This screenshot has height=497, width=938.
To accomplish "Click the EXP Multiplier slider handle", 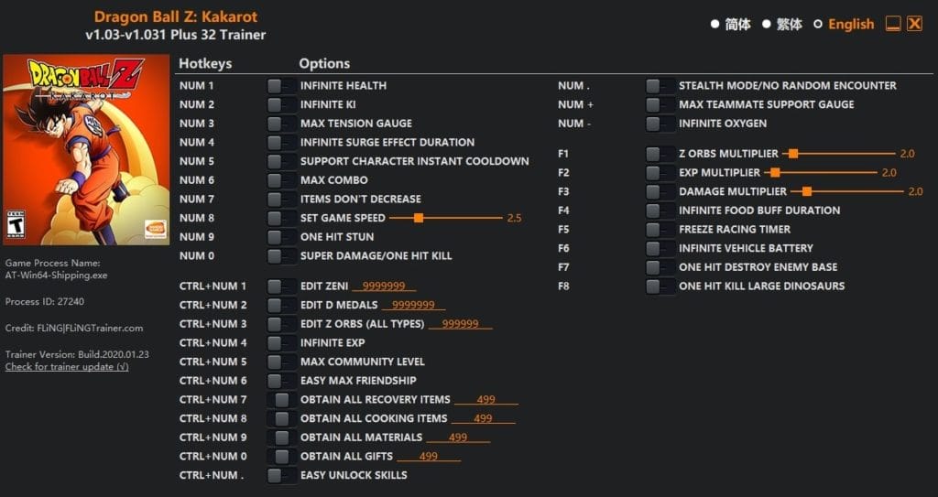I will 775,173.
